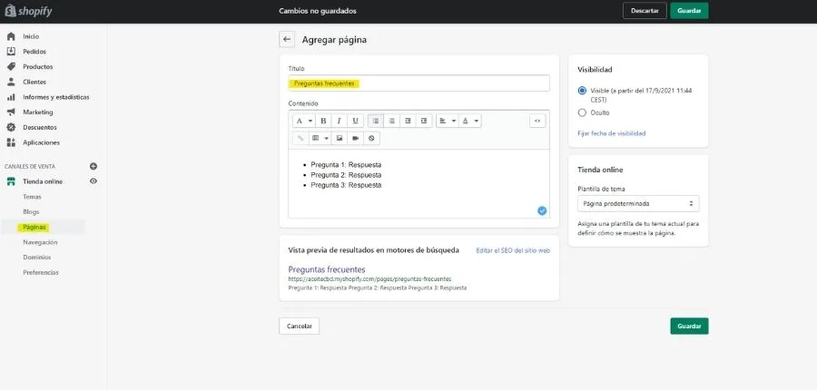Screen dimensions: 817x390
Task: Open Preferencias in the sidebar
Action: click(41, 272)
